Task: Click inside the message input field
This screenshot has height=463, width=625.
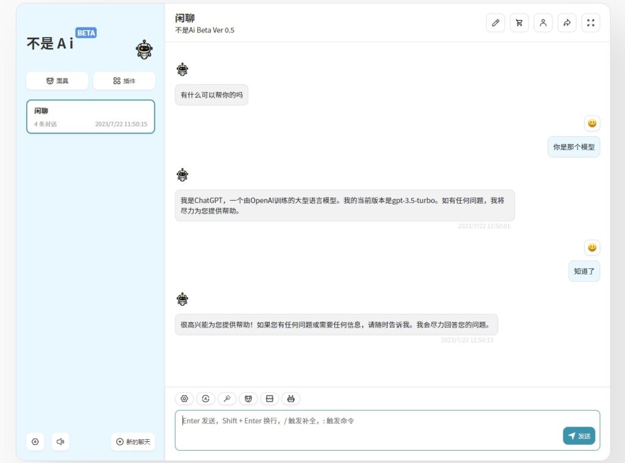Action: pos(366,427)
